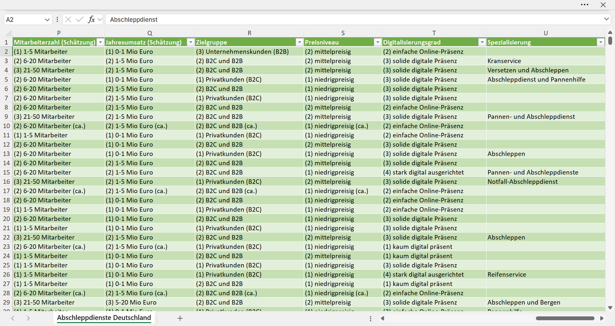The height and width of the screenshot is (326, 615).
Task: Close the spreadsheet window
Action: pos(603,5)
